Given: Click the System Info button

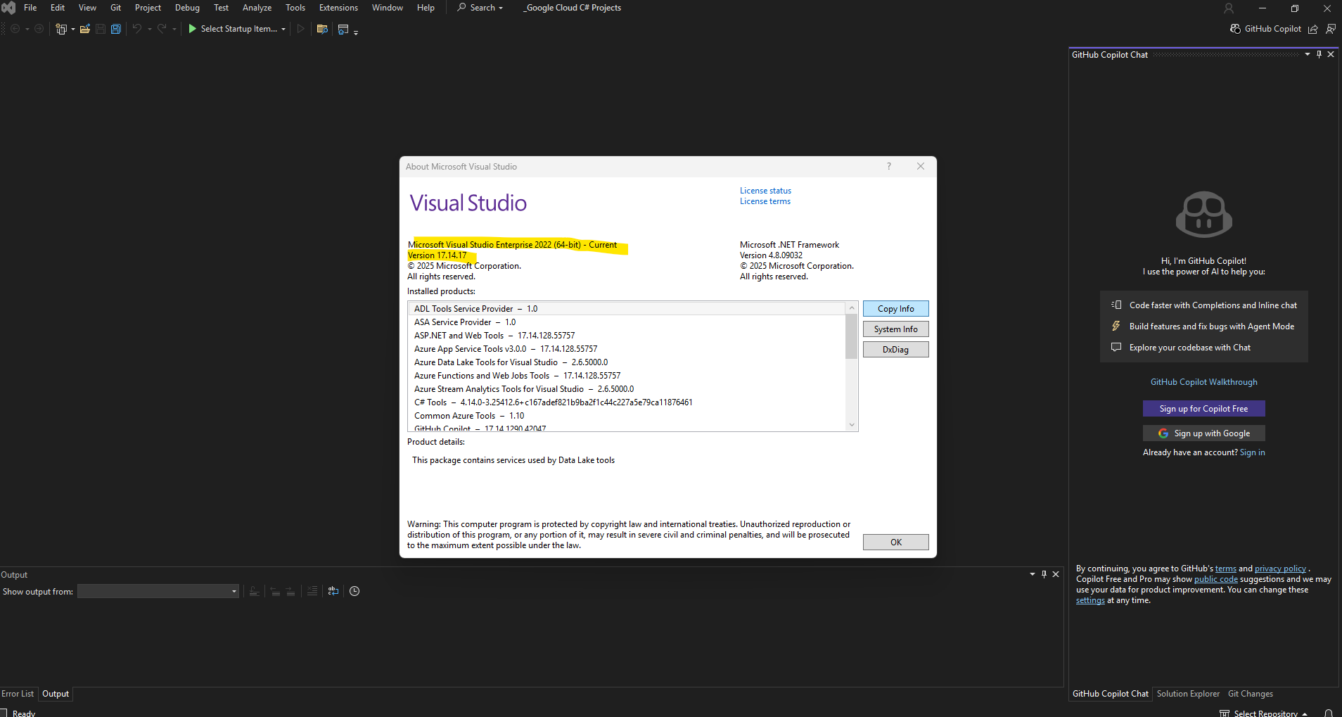Looking at the screenshot, I should pos(896,329).
